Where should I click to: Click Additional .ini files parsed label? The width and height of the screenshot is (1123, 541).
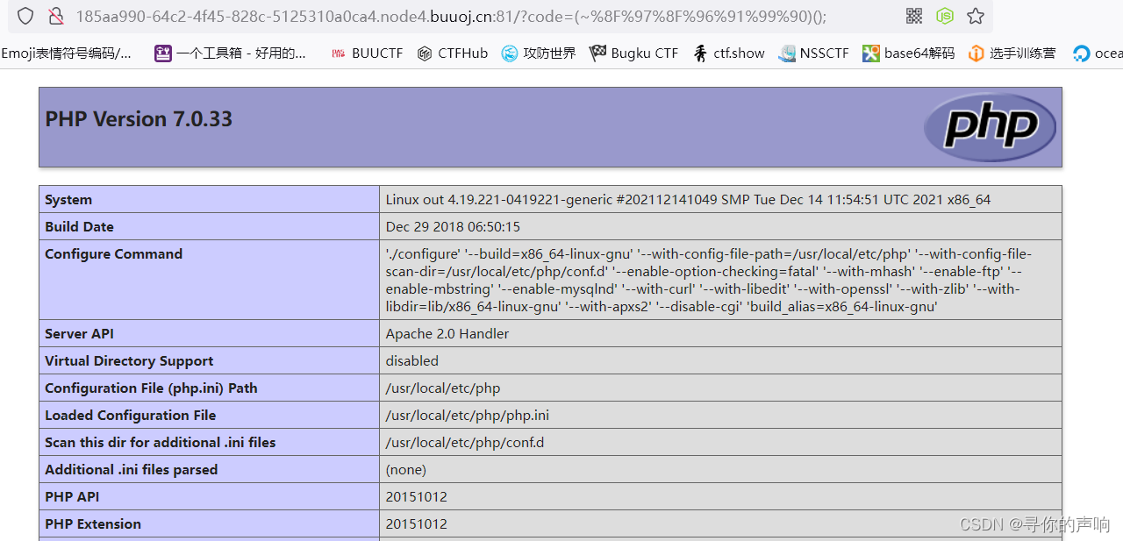coord(131,470)
